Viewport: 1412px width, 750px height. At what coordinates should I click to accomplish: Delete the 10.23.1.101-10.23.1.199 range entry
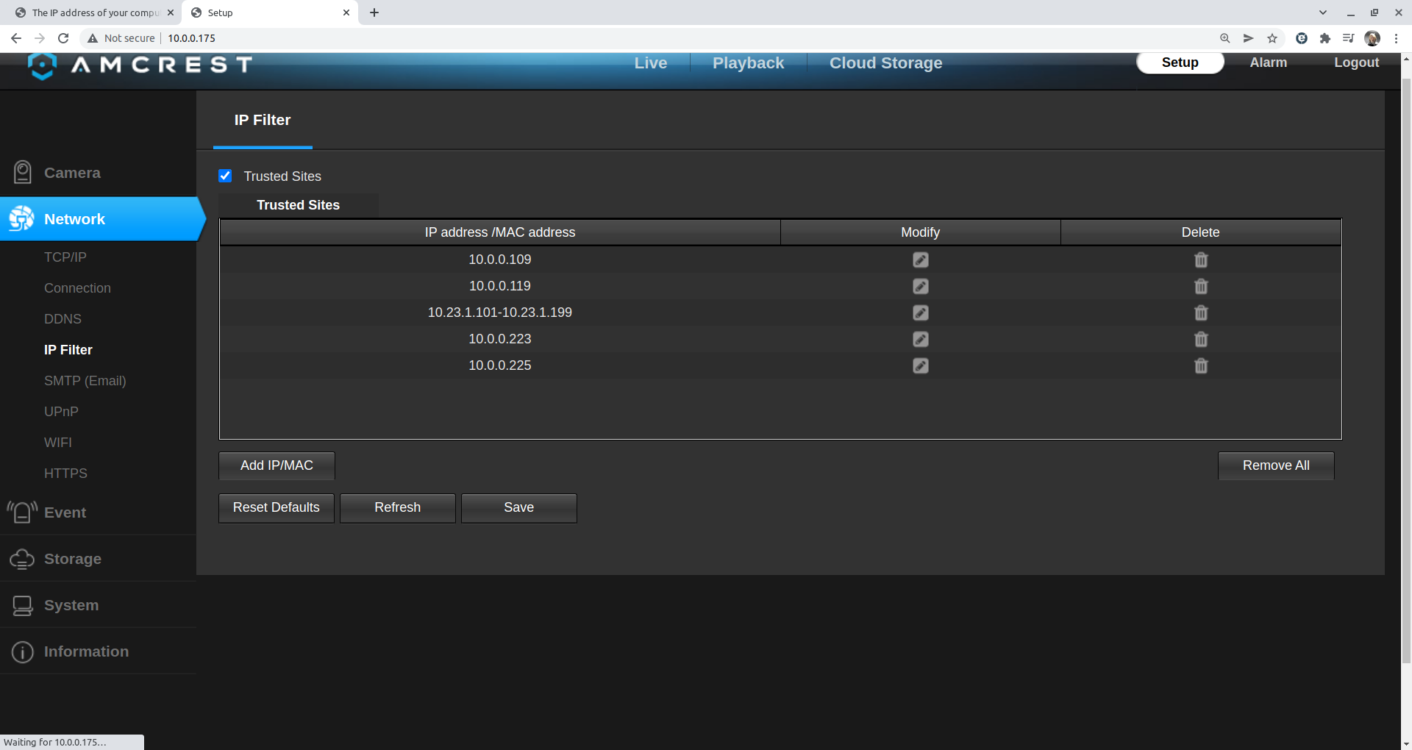click(x=1201, y=312)
